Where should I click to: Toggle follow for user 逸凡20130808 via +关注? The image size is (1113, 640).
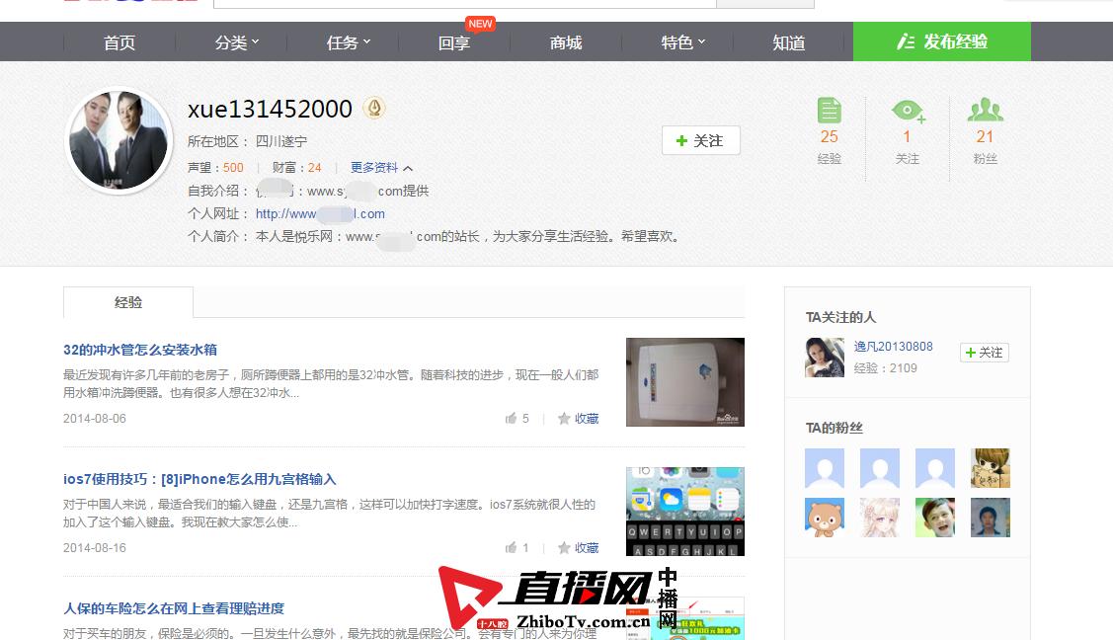pyautogui.click(x=984, y=353)
